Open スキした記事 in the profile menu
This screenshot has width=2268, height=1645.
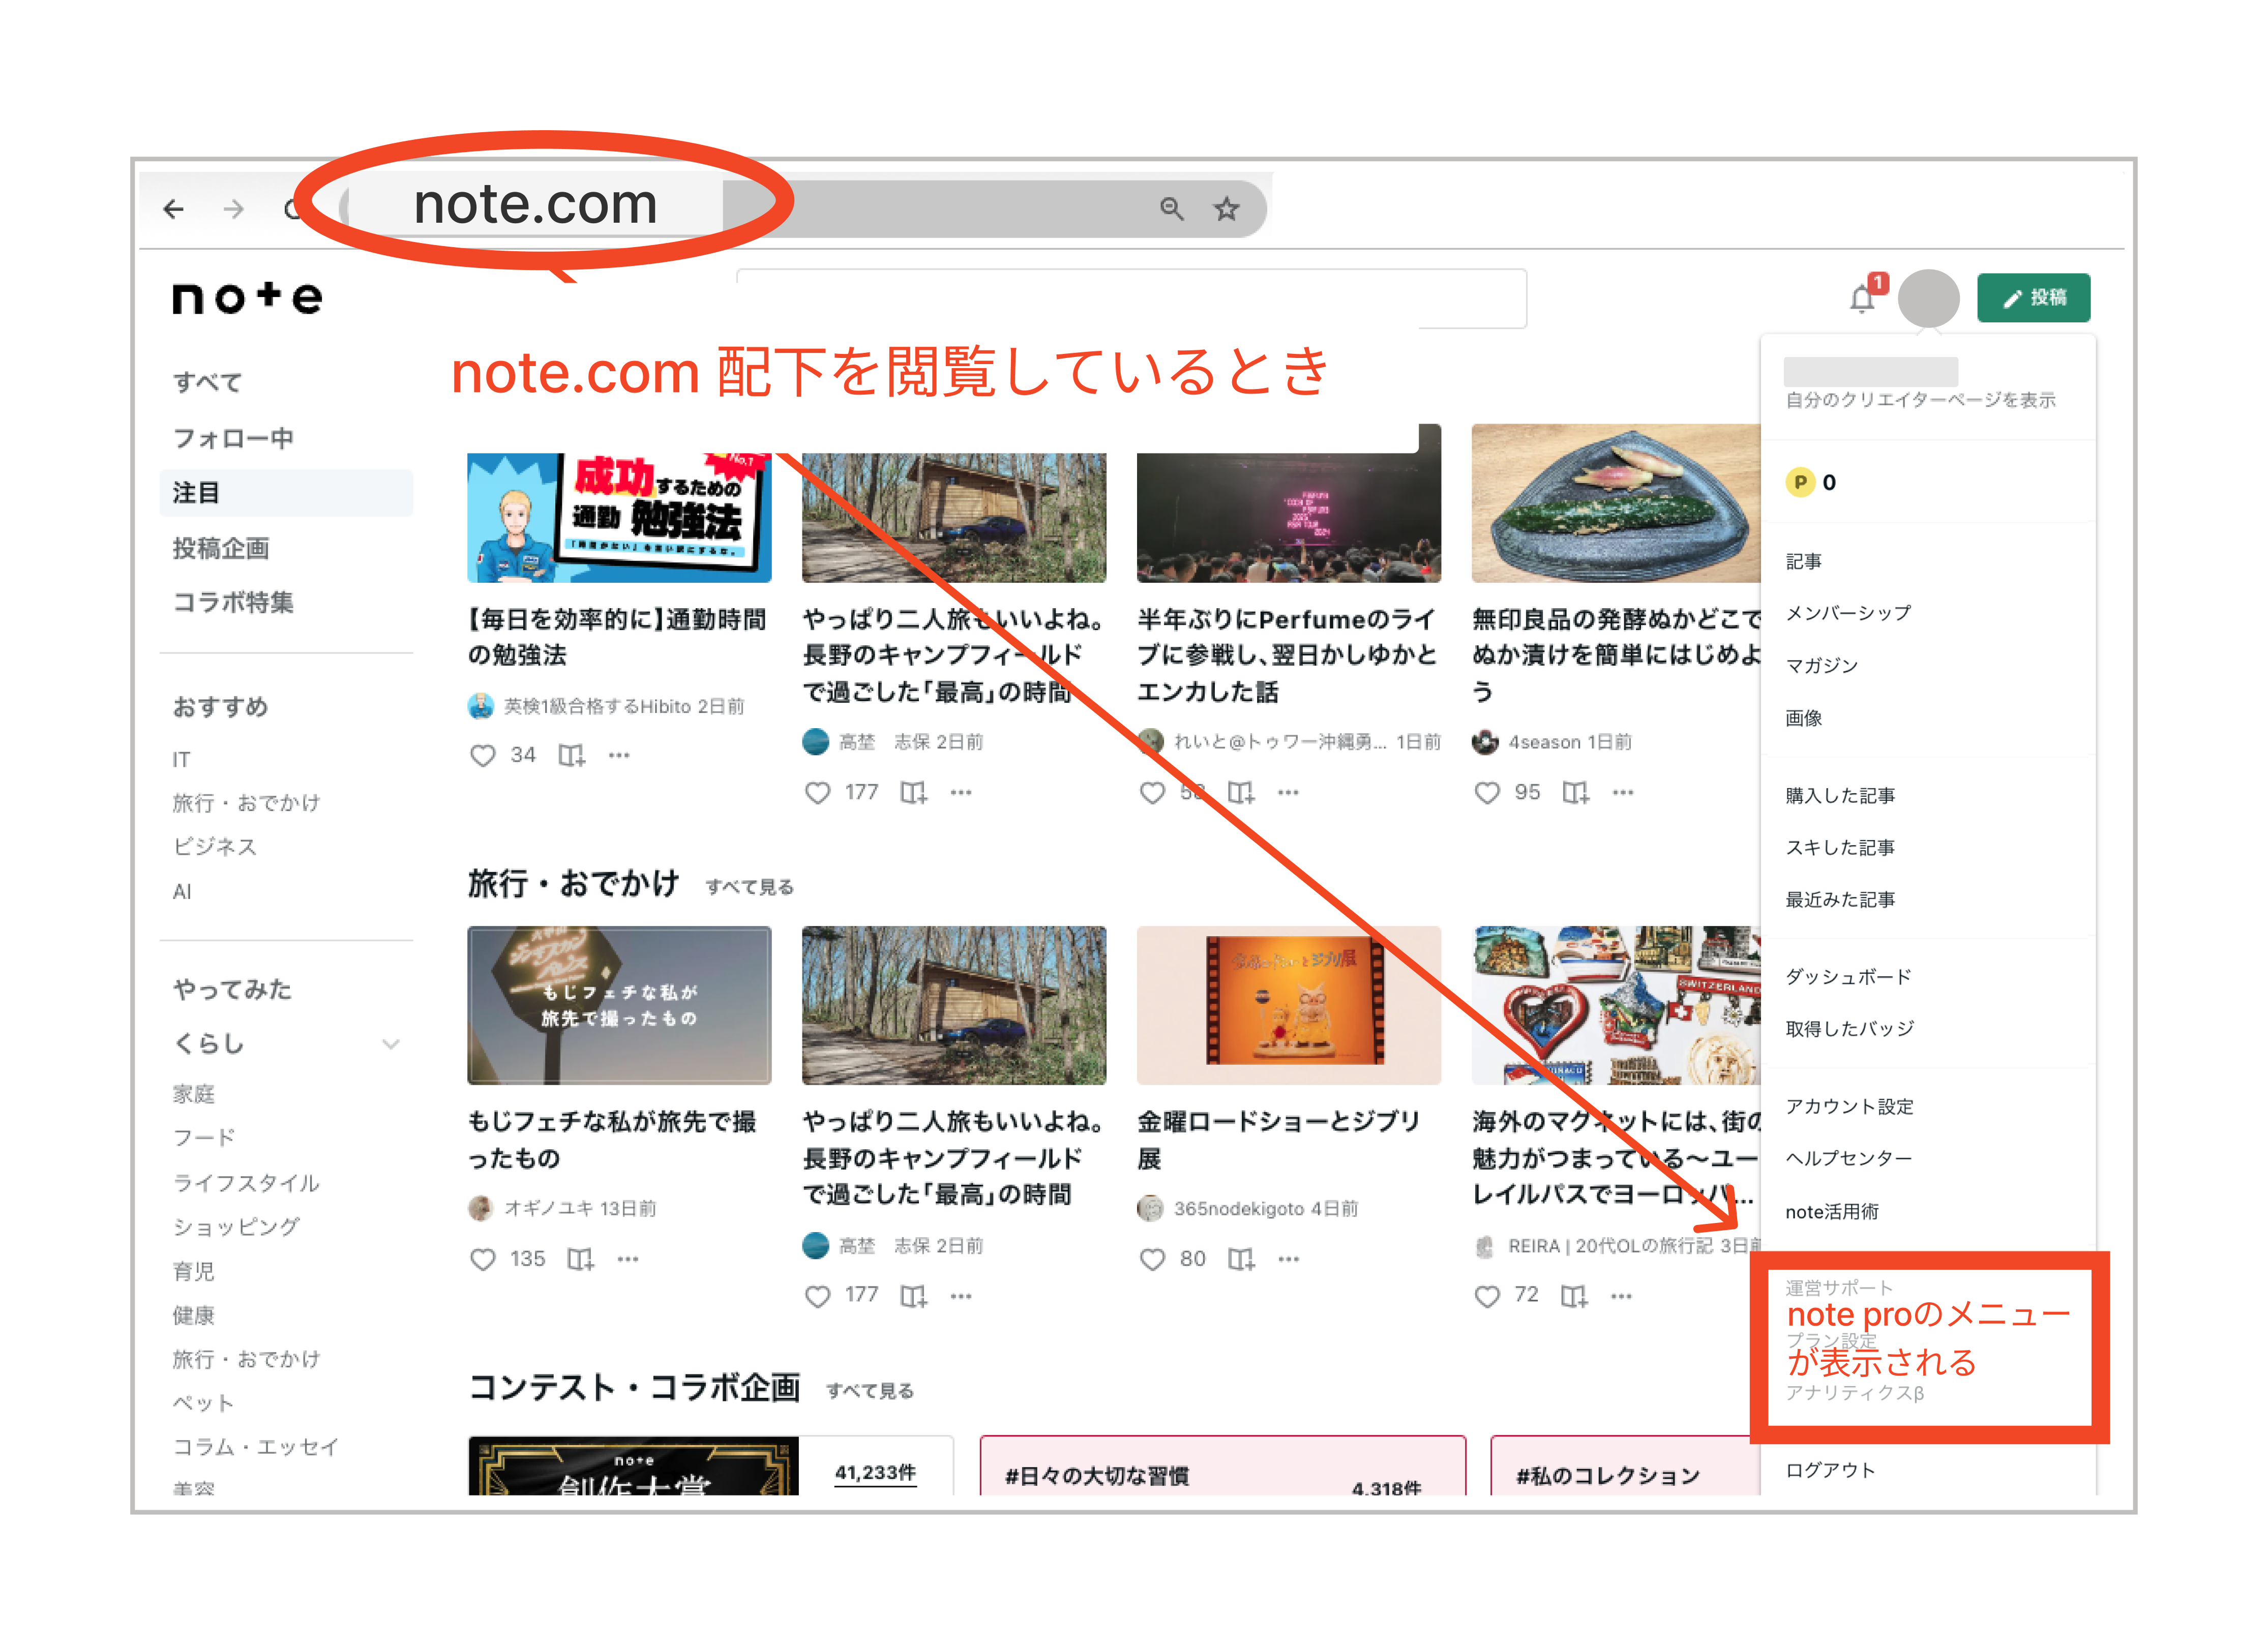1840,847
